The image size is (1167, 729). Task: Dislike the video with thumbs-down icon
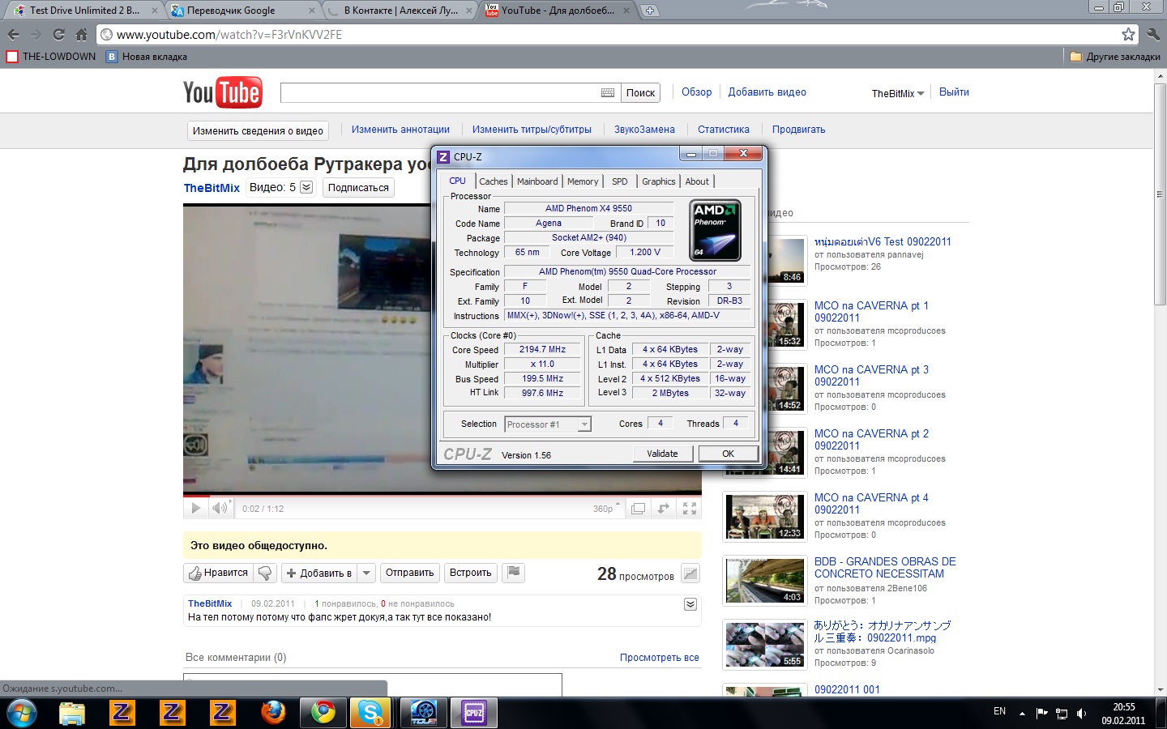tap(265, 573)
